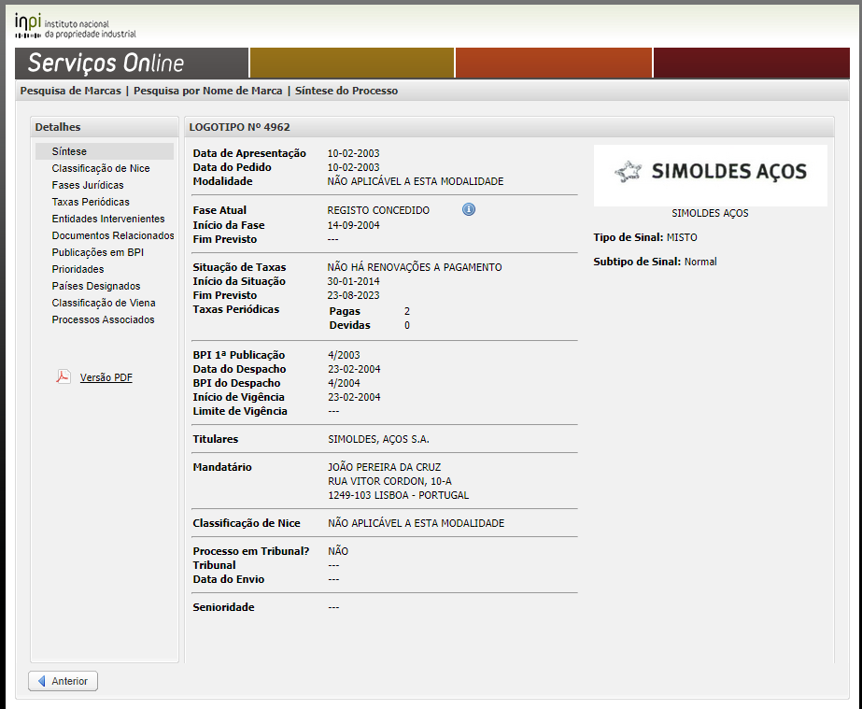
Task: Click the INPI logo at the top
Action: click(76, 26)
